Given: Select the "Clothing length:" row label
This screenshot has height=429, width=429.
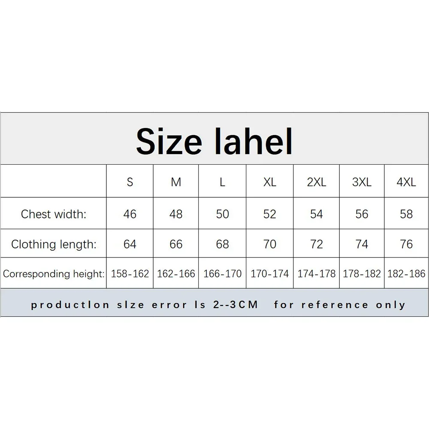Looking at the screenshot, I should coord(54,245).
